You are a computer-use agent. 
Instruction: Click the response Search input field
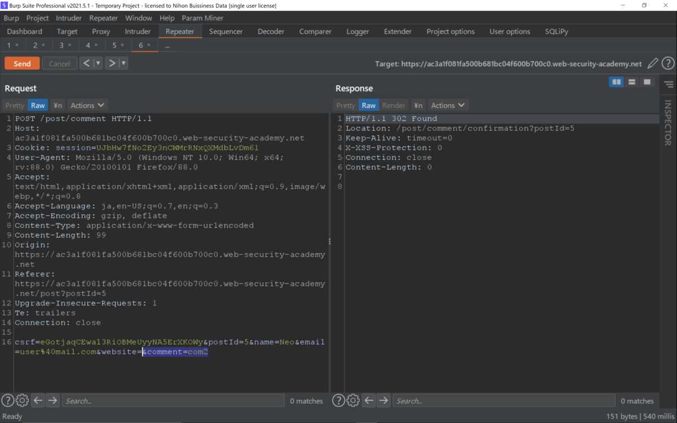[504, 401]
